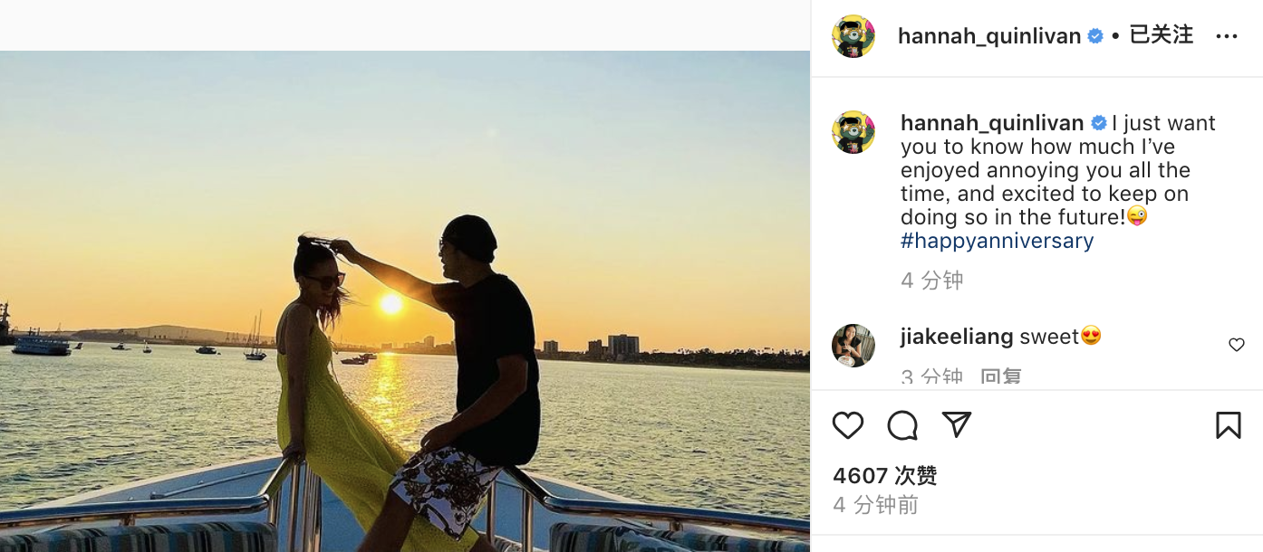Open jiakeeliang's profile avatar
This screenshot has height=552, width=1263.
coord(853,346)
